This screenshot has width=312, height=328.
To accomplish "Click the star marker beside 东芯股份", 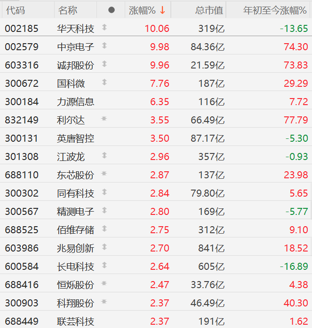I will point(104,174).
